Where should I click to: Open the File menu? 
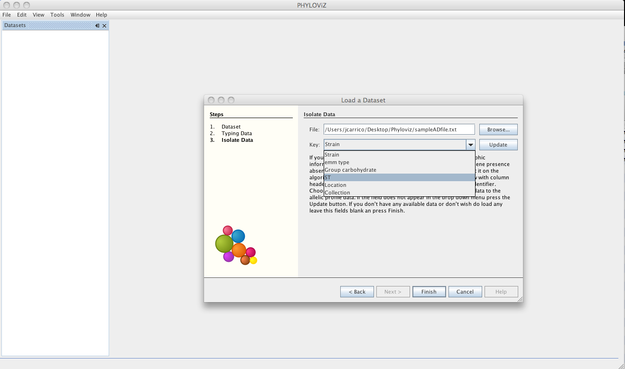click(x=7, y=15)
